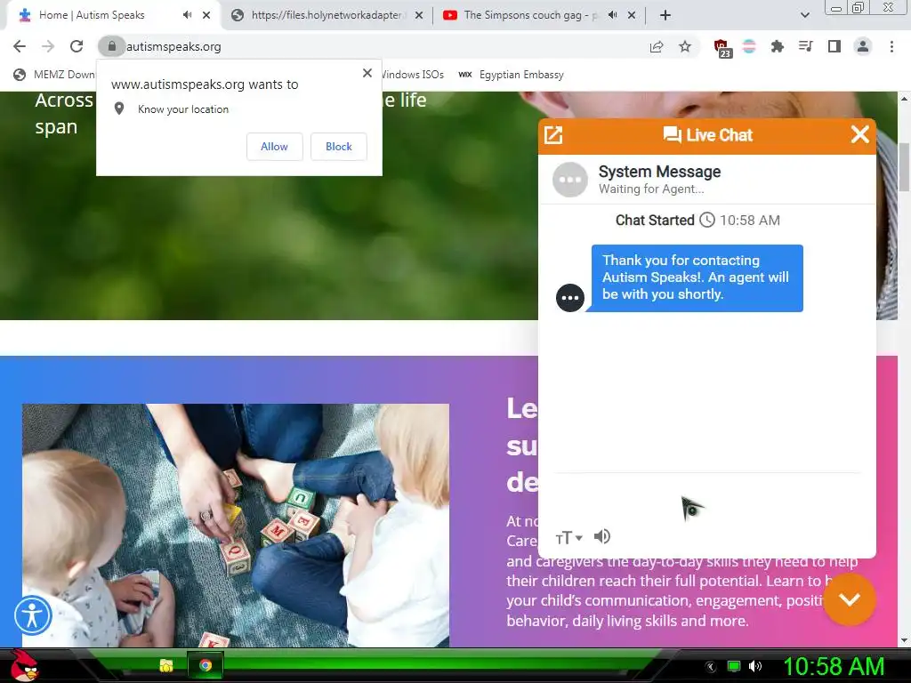Open the Extensions puzzle menu
The image size is (911, 683).
(x=777, y=46)
